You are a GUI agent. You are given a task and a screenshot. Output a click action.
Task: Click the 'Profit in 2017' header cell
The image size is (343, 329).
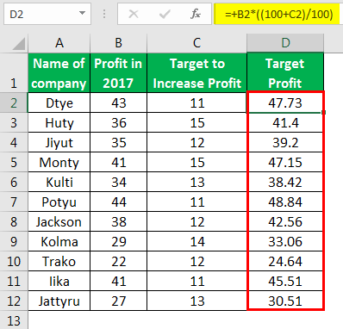(x=118, y=73)
